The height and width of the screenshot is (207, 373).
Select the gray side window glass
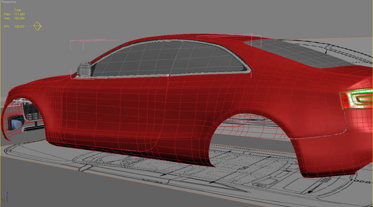[x=169, y=58]
